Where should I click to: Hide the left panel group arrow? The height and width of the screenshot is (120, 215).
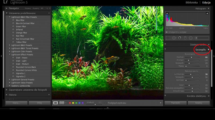pos(1,56)
